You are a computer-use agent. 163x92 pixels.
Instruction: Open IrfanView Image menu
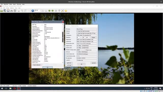7,8
